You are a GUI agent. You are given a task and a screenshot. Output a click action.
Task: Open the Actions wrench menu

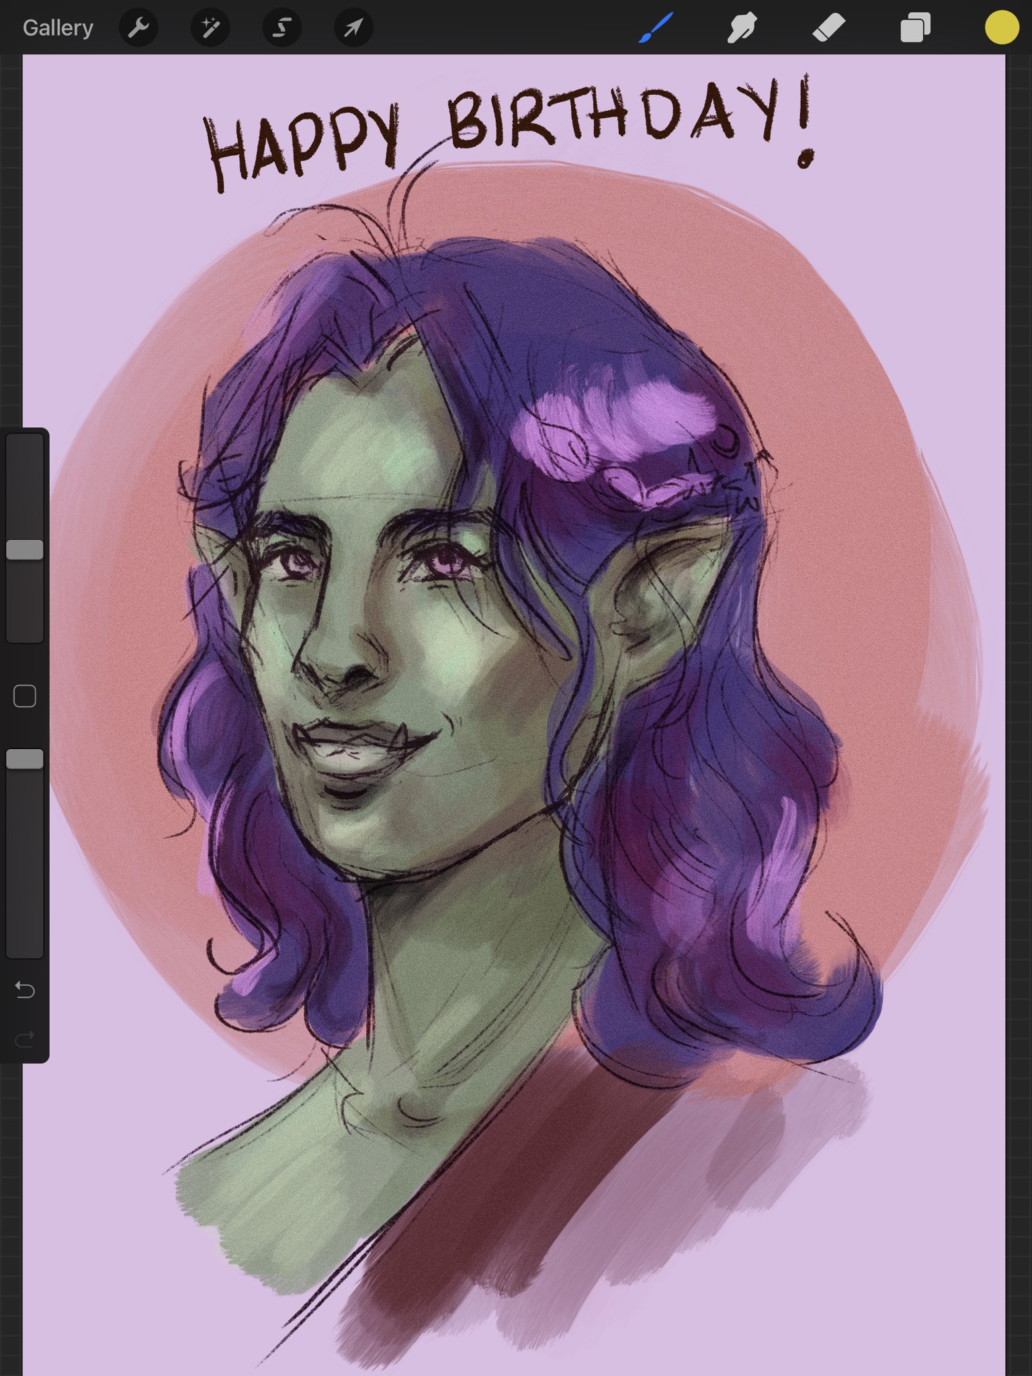(x=138, y=28)
